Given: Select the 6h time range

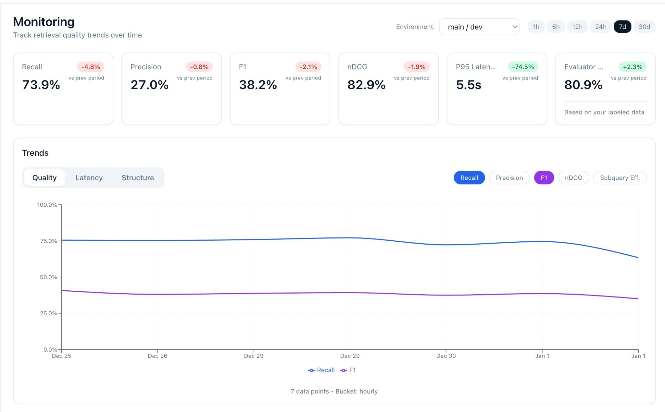Looking at the screenshot, I should point(556,27).
